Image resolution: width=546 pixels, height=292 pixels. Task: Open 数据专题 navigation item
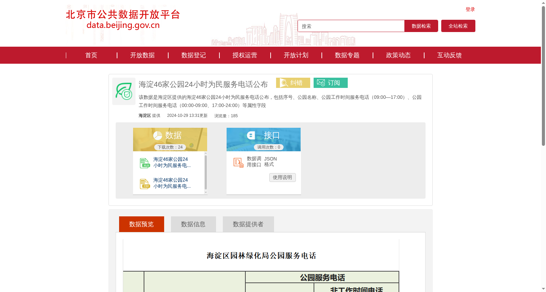click(x=347, y=55)
